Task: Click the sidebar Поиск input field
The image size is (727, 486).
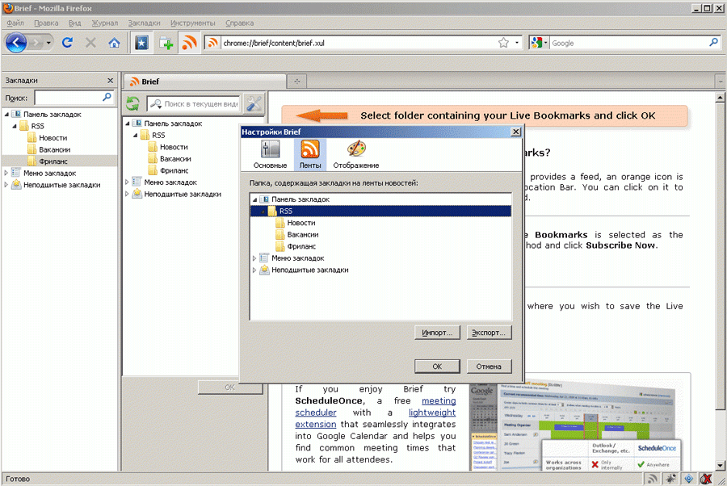Action: 69,98
